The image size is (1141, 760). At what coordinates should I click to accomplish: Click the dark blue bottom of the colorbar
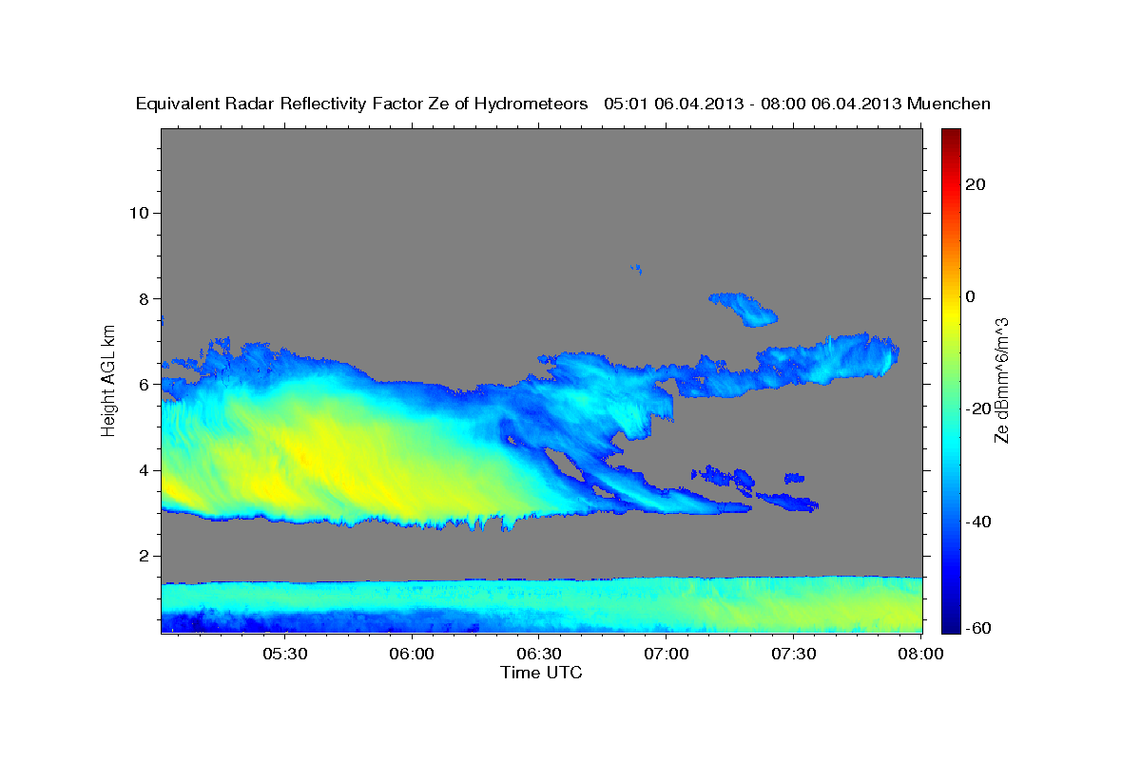point(951,622)
